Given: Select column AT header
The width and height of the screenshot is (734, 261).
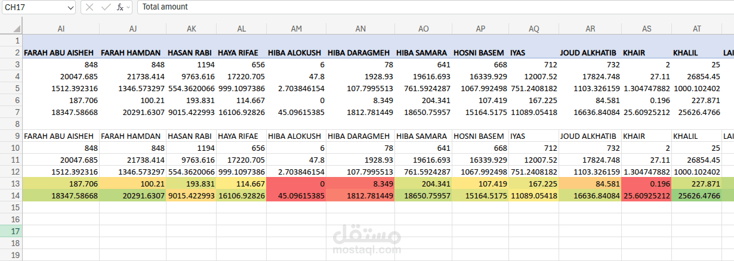Looking at the screenshot, I should [x=696, y=29].
